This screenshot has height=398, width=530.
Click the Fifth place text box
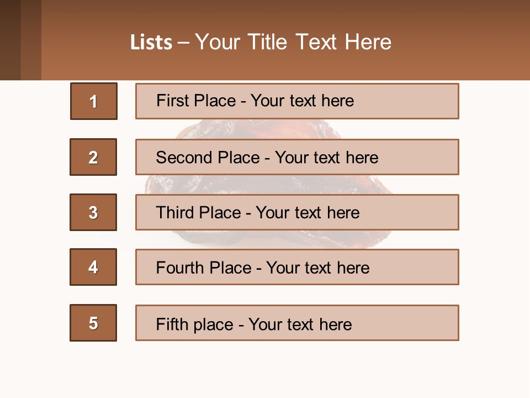coord(297,323)
